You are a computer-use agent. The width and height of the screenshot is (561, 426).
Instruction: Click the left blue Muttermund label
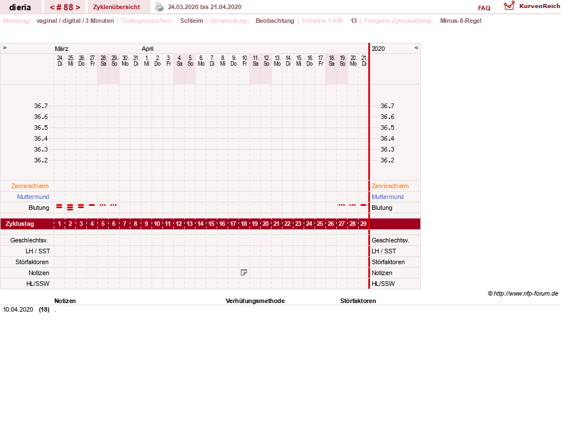pyautogui.click(x=33, y=197)
